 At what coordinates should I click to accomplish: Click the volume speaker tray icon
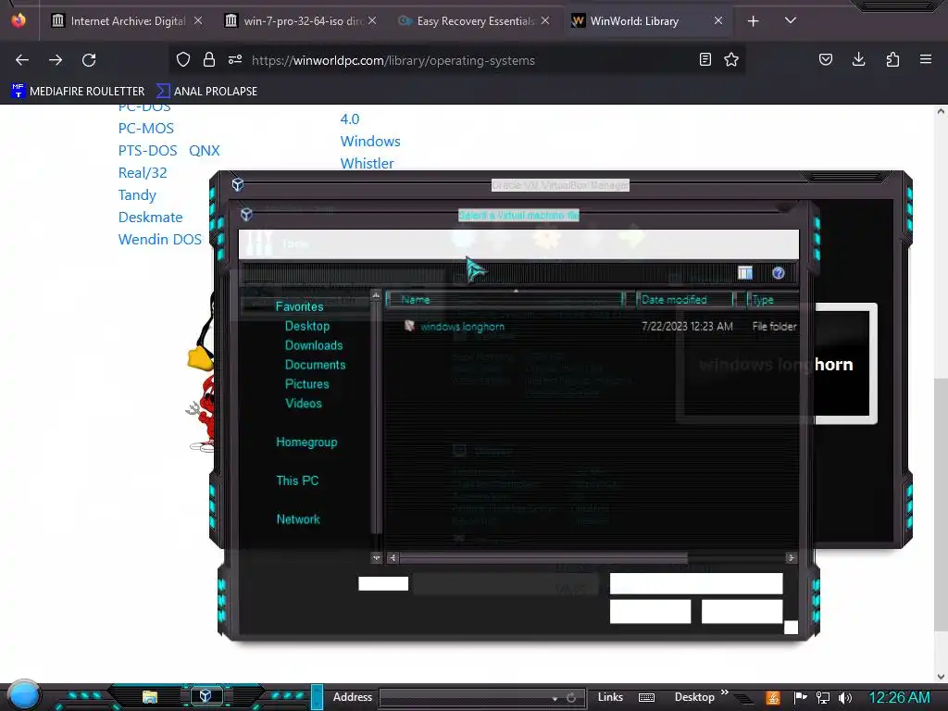coord(844,698)
